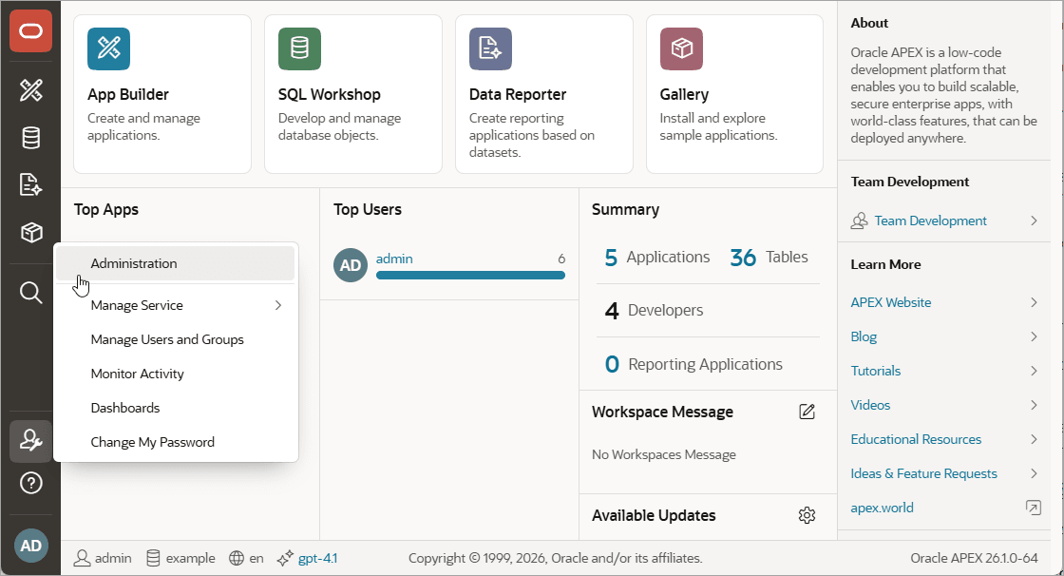Select Manage Service menu item
This screenshot has height=576, width=1064.
(x=176, y=306)
